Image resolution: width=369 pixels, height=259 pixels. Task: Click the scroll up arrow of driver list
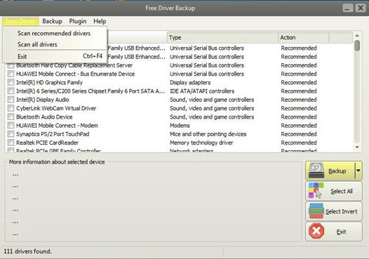(x=357, y=36)
